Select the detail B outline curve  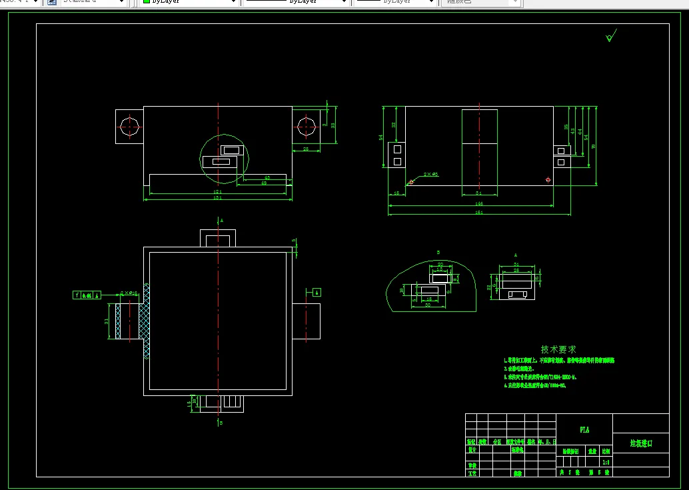pos(431,286)
